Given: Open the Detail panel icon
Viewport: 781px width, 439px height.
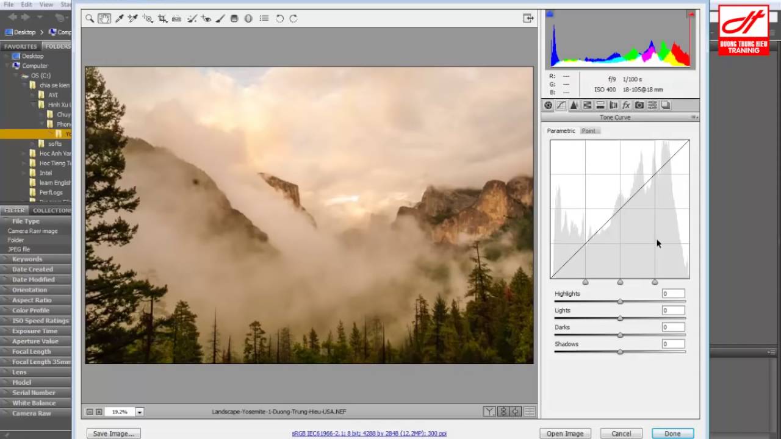Looking at the screenshot, I should coord(574,105).
